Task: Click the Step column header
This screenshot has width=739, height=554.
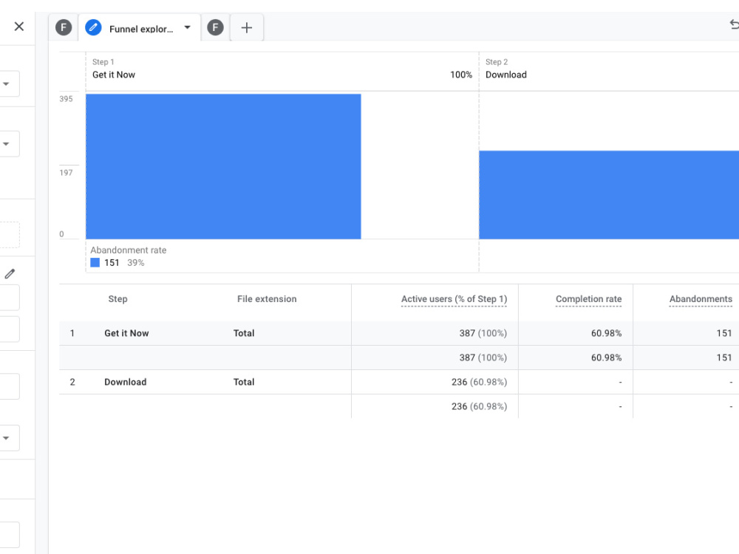Action: tap(118, 298)
